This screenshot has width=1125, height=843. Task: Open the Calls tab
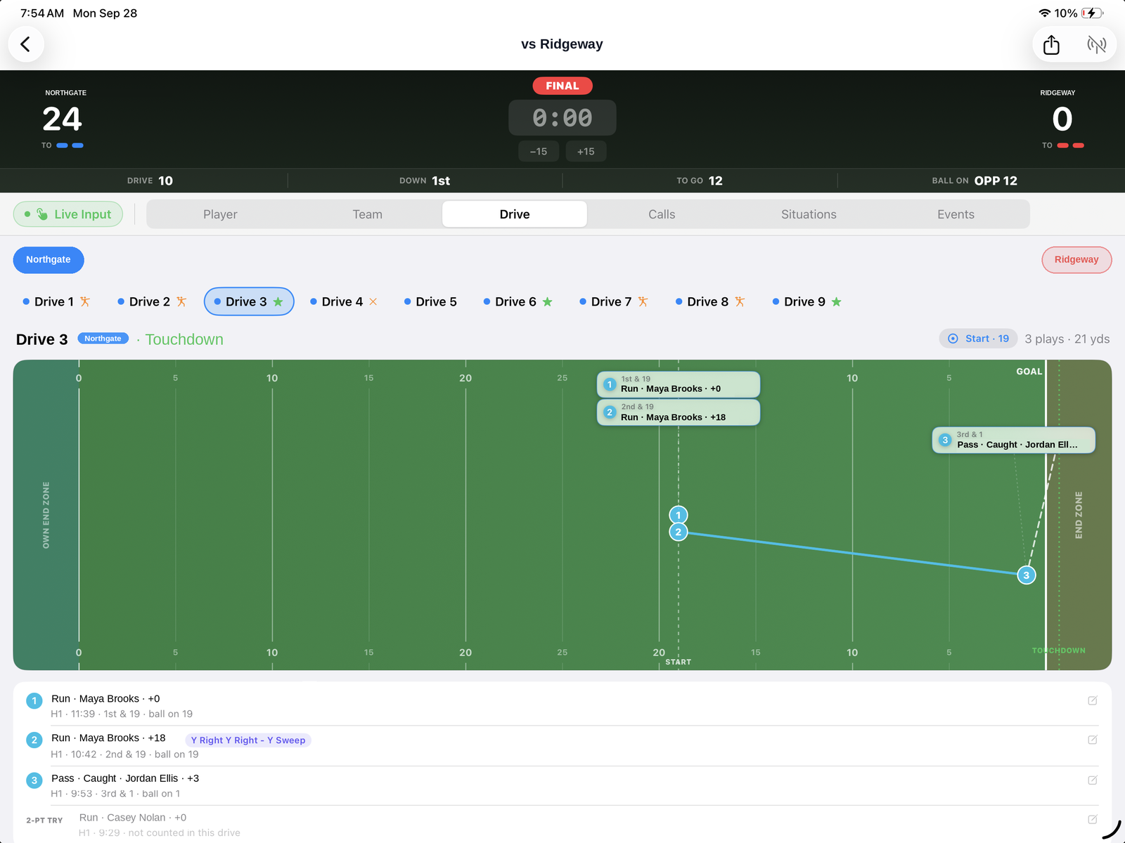click(662, 214)
